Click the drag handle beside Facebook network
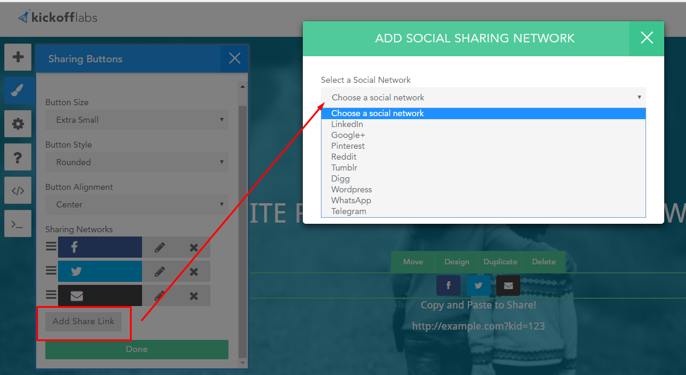 click(51, 246)
